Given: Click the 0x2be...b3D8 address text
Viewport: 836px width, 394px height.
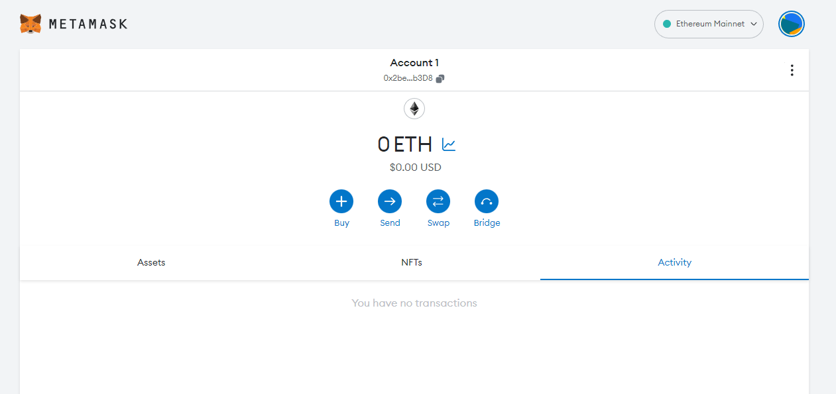Looking at the screenshot, I should pyautogui.click(x=408, y=78).
